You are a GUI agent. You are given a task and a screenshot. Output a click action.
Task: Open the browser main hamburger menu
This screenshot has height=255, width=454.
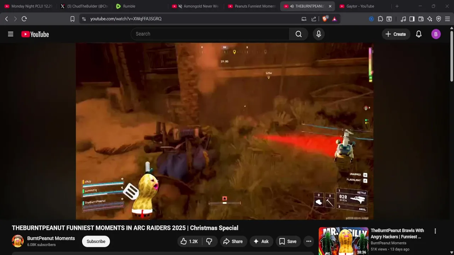[448, 19]
